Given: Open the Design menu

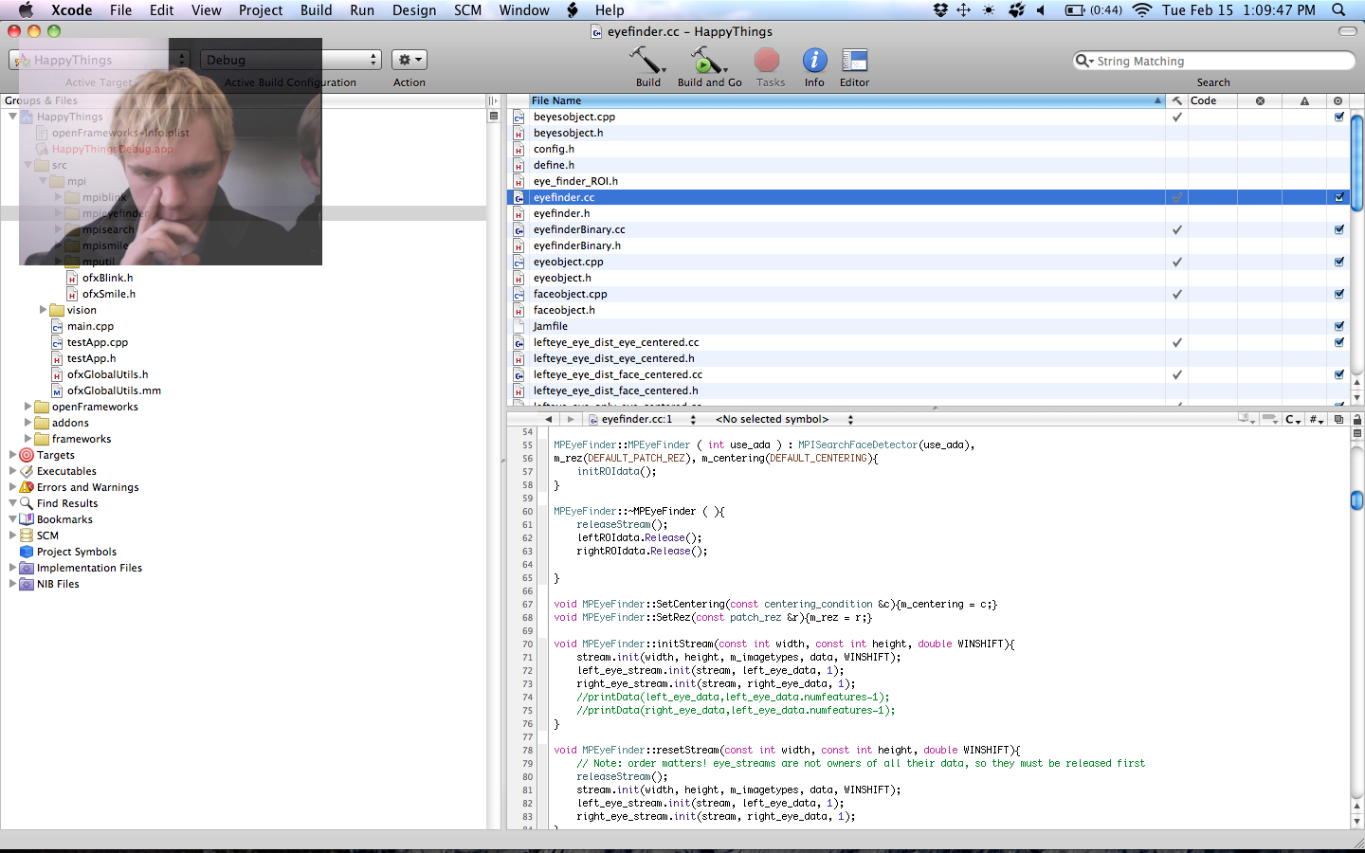Looking at the screenshot, I should click(414, 10).
